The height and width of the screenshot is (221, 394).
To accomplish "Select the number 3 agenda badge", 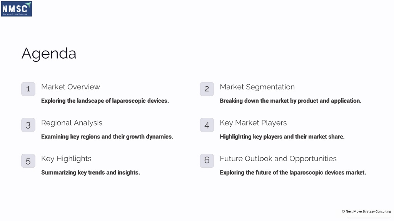I will [28, 125].
